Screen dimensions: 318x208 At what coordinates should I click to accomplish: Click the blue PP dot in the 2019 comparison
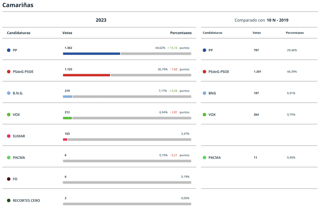pyautogui.click(x=204, y=50)
